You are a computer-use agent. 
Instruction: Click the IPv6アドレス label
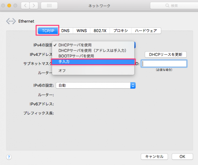(x=42, y=104)
